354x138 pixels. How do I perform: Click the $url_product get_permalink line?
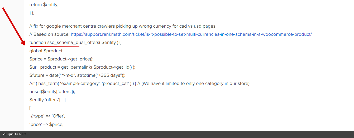click(x=82, y=67)
